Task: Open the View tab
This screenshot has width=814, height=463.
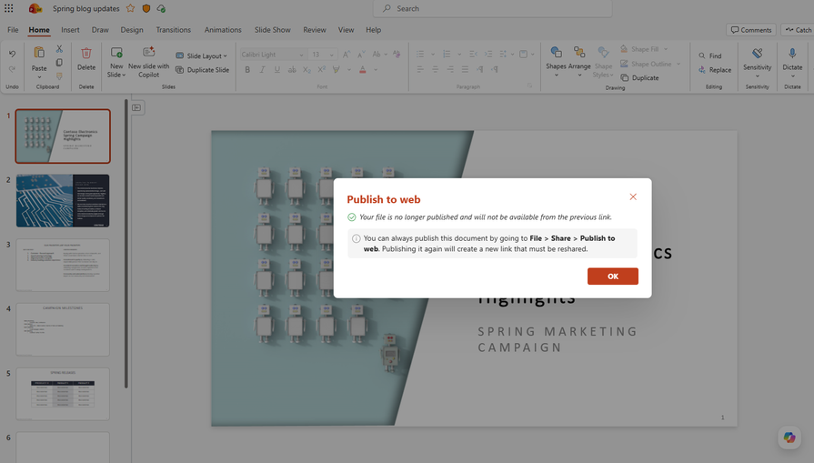Action: 346,30
